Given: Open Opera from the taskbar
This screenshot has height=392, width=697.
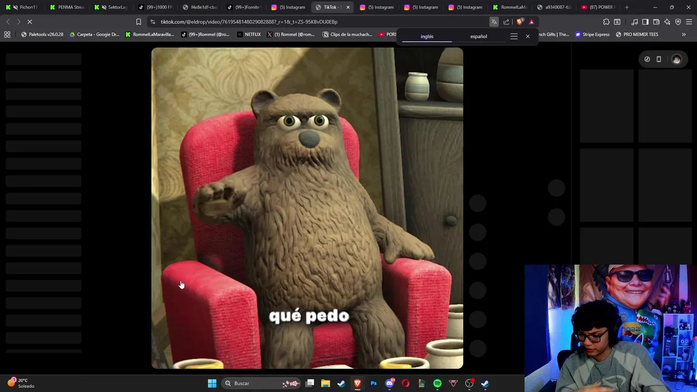Looking at the screenshot, I should coord(405,383).
